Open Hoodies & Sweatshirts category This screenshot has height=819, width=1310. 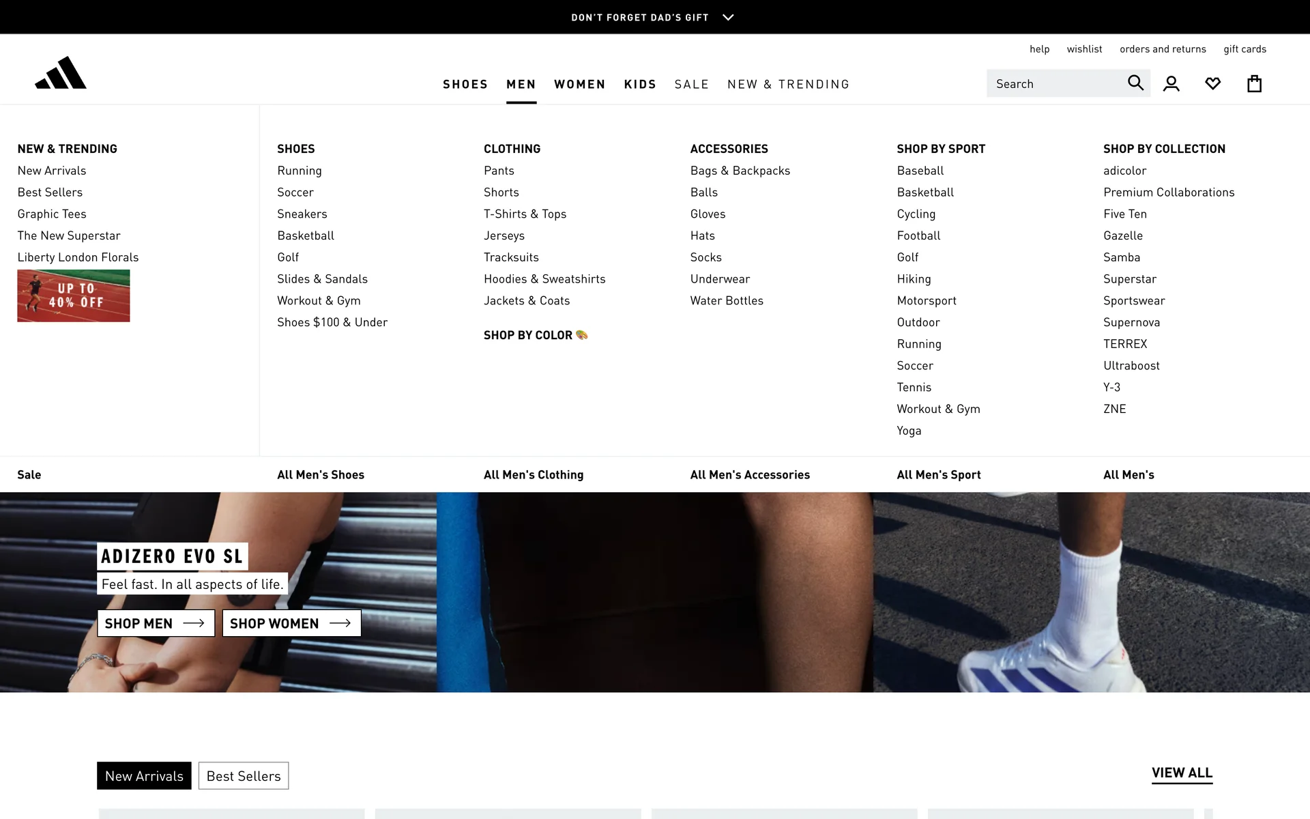(544, 278)
